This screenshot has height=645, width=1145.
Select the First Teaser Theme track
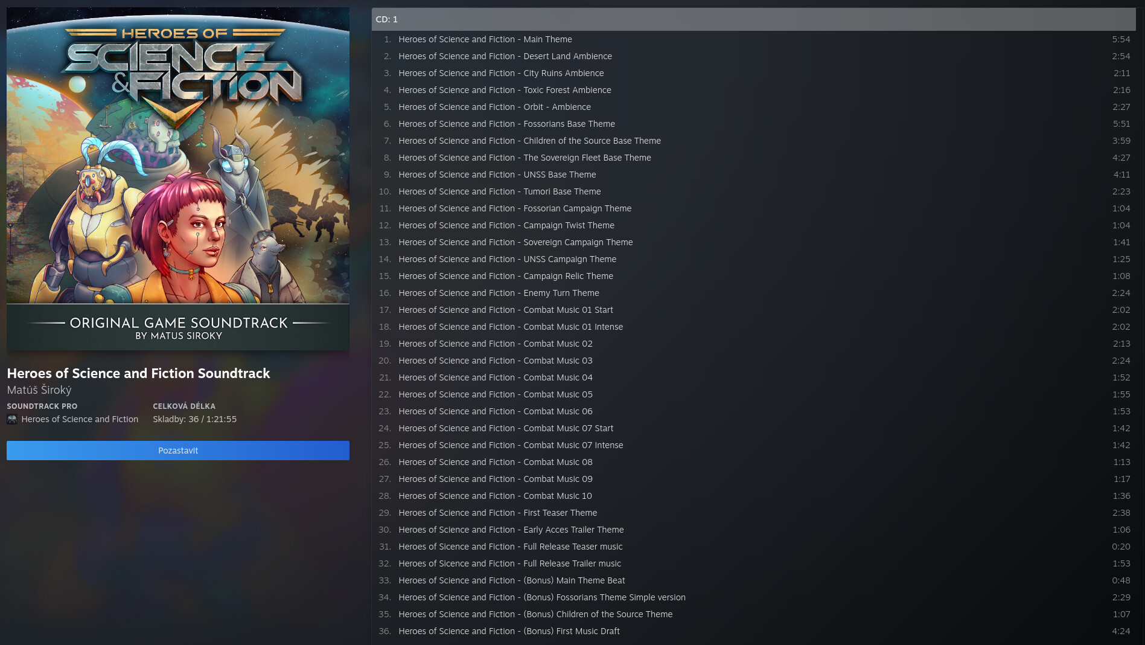497,513
